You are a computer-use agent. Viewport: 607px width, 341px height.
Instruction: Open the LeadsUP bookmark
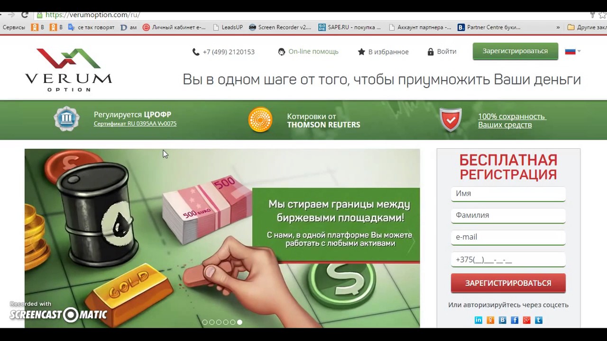228,27
